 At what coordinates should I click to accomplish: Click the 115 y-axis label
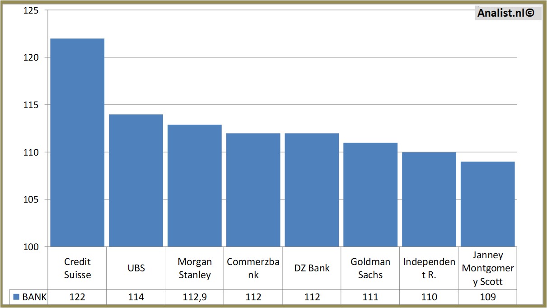[31, 105]
